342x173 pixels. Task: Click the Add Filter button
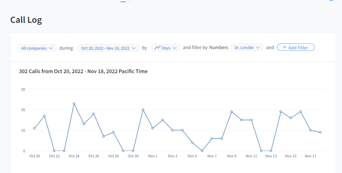[296, 47]
